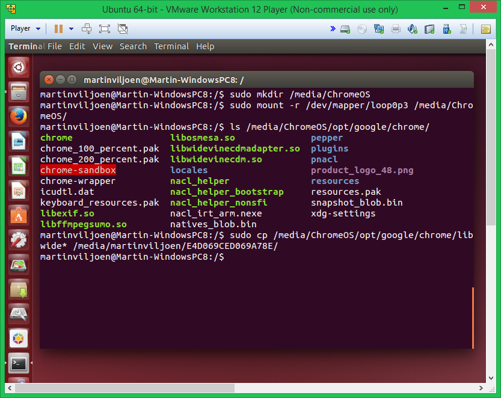
Task: Open the colorful hexagon app launcher icon
Action: tap(19, 338)
